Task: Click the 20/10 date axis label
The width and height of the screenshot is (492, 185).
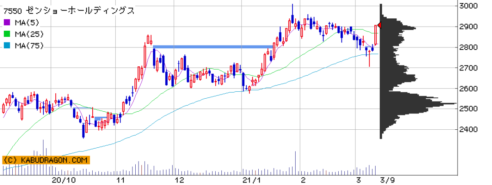Action: pos(64,180)
